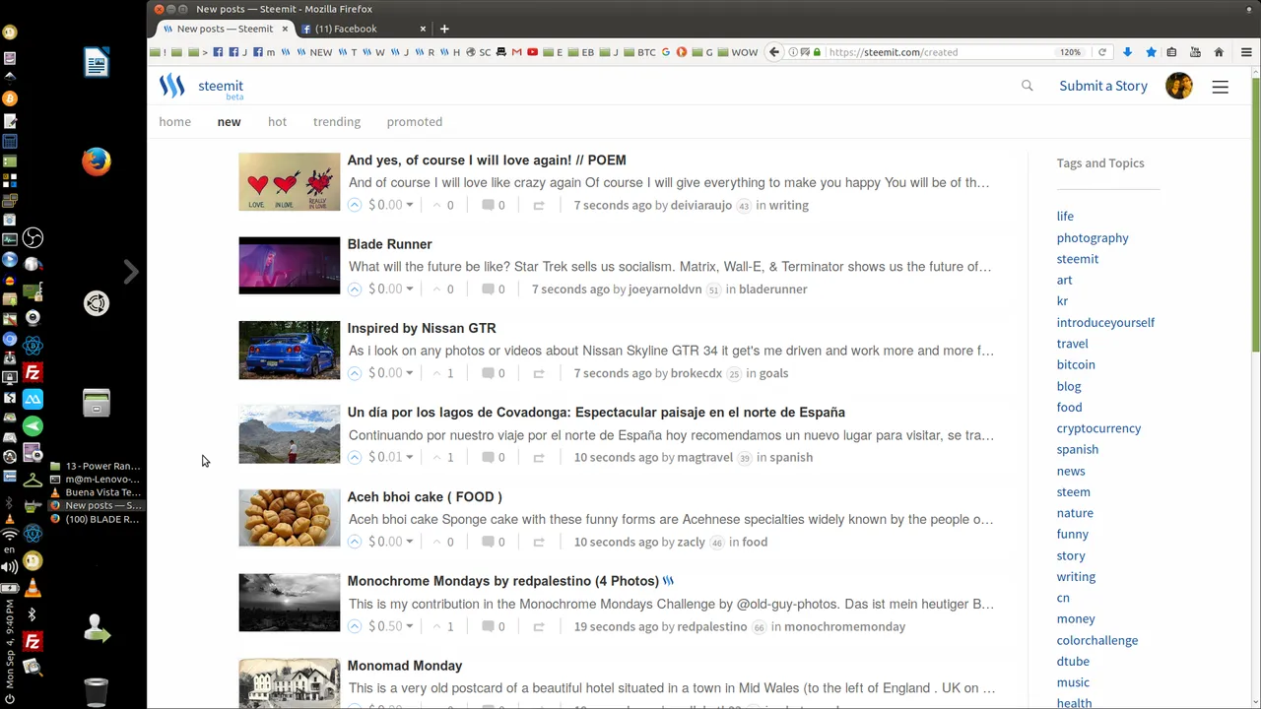
Task: Click the Steemit logo icon
Action: coord(172,87)
